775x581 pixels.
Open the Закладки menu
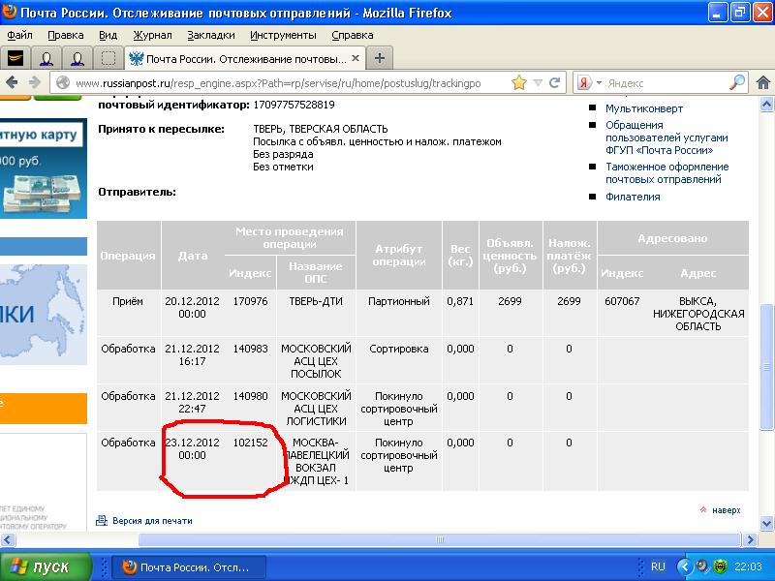(211, 35)
